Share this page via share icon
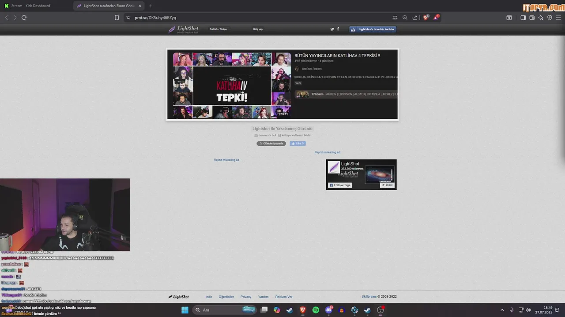Screen dimensions: 565x317 pos(415,18)
